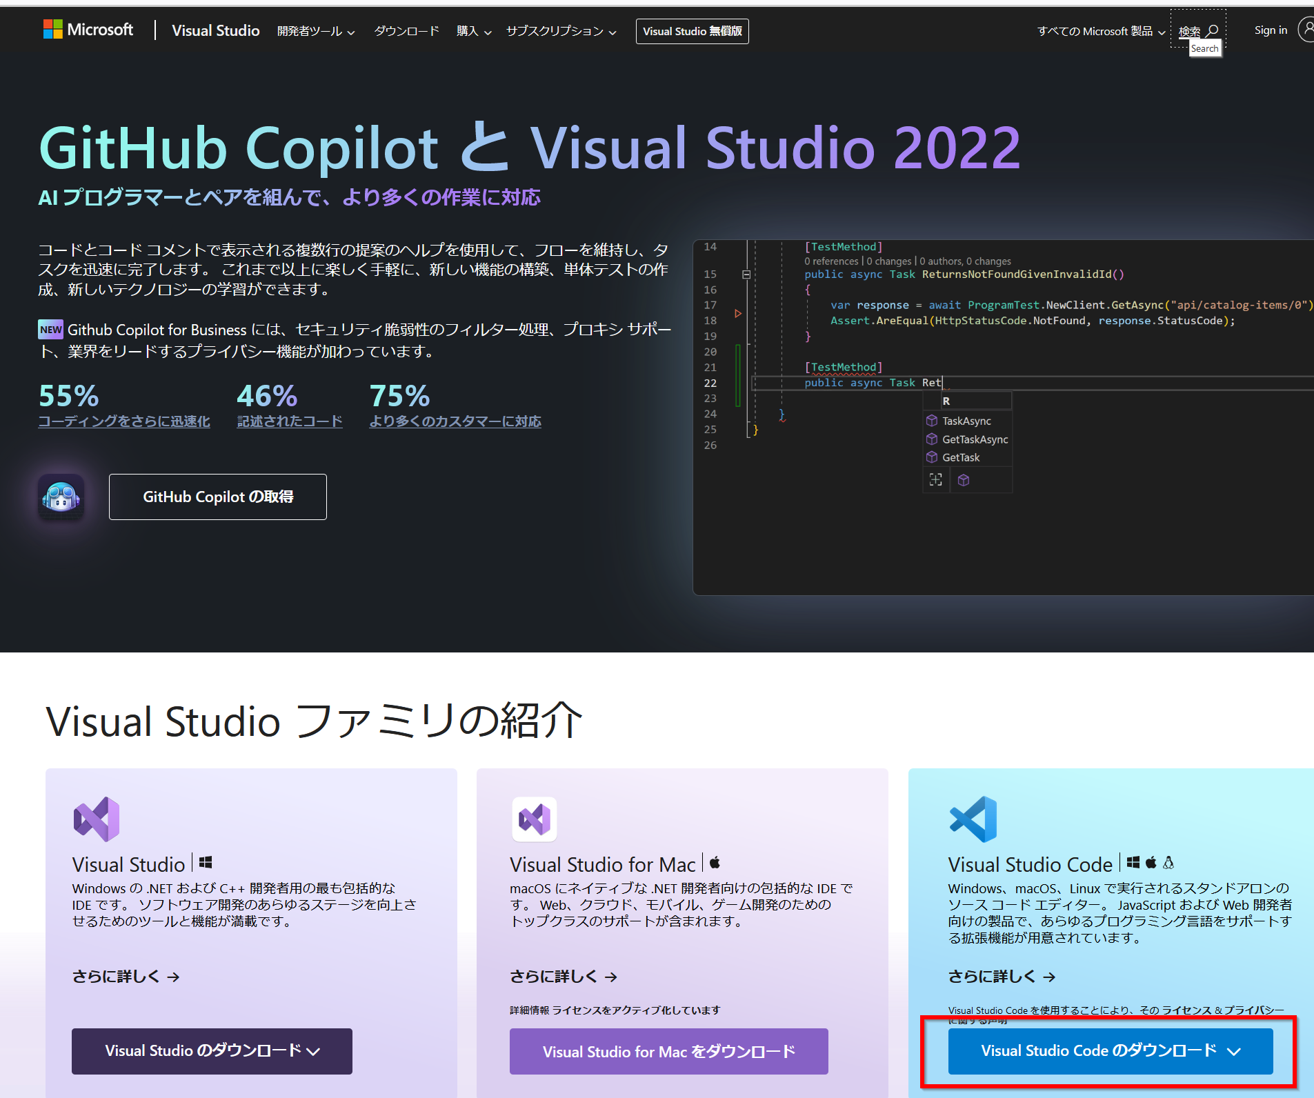1314x1098 pixels.
Task: Open the ダウンロード menu item
Action: point(406,31)
